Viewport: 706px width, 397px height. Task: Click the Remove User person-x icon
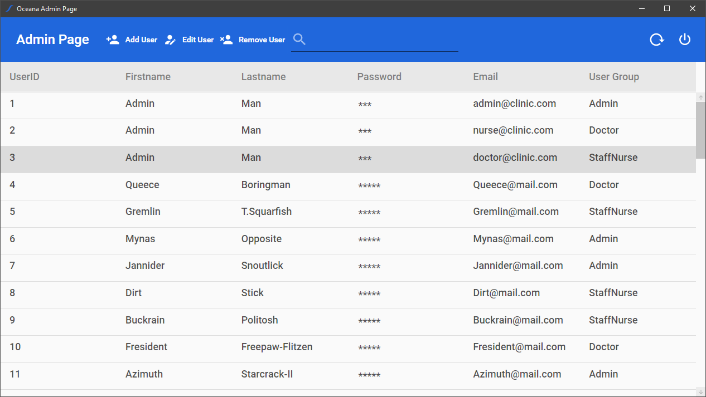pyautogui.click(x=226, y=40)
